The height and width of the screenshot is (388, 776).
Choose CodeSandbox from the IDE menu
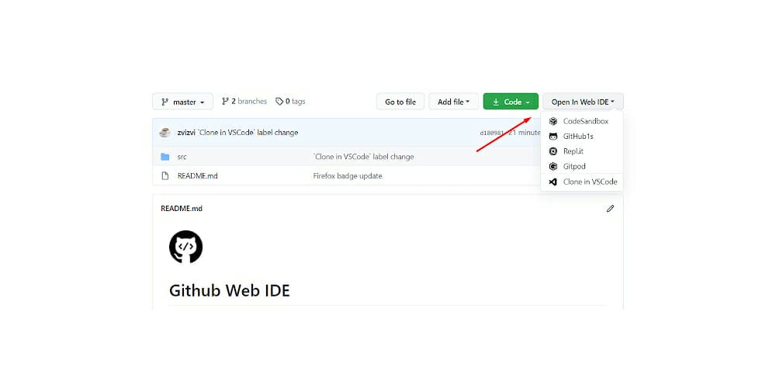(x=582, y=121)
